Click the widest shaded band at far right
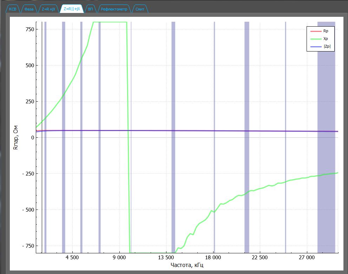Image resolution: width=348 pixels, height=274 pixels. pyautogui.click(x=326, y=140)
